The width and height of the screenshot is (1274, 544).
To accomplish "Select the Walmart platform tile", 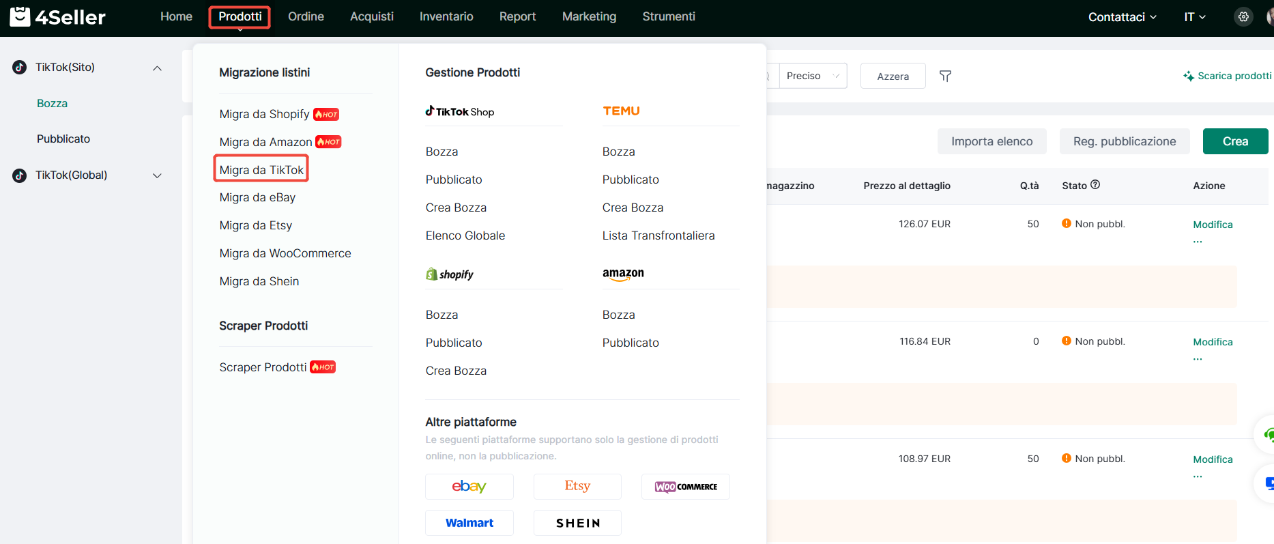I will [469, 523].
